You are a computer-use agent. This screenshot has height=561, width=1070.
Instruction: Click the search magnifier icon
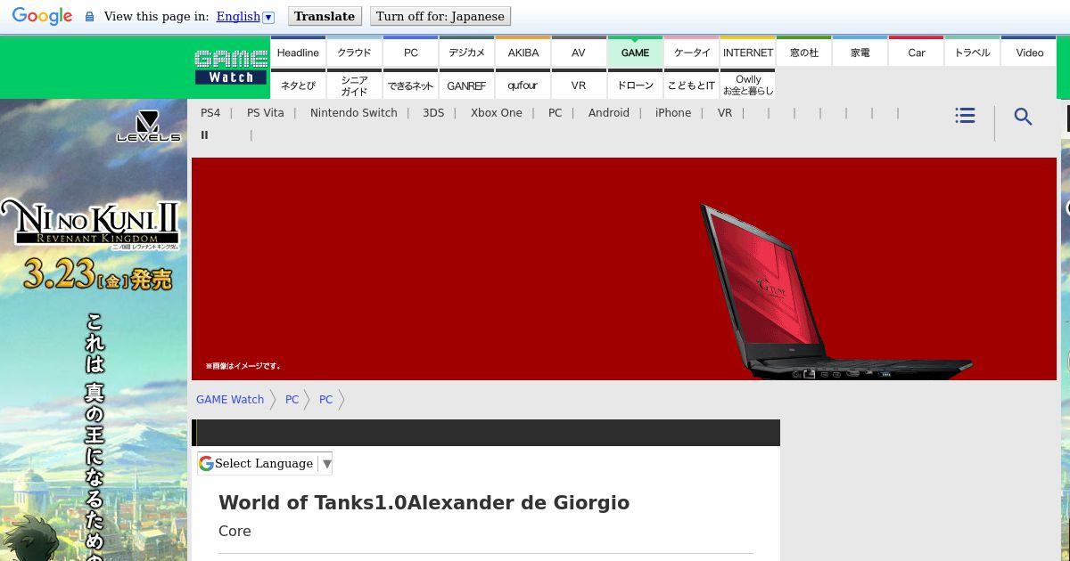point(1023,117)
